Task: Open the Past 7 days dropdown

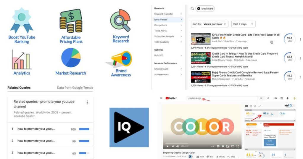Action: (x=243, y=24)
